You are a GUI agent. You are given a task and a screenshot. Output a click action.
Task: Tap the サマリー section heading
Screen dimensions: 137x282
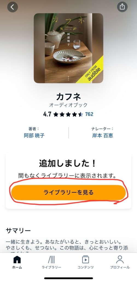tap(18, 231)
